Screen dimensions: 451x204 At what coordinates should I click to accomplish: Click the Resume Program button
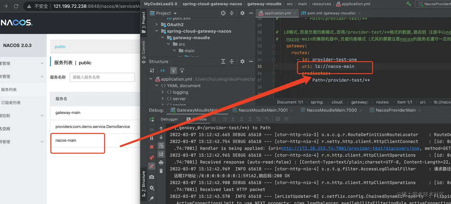152,130
